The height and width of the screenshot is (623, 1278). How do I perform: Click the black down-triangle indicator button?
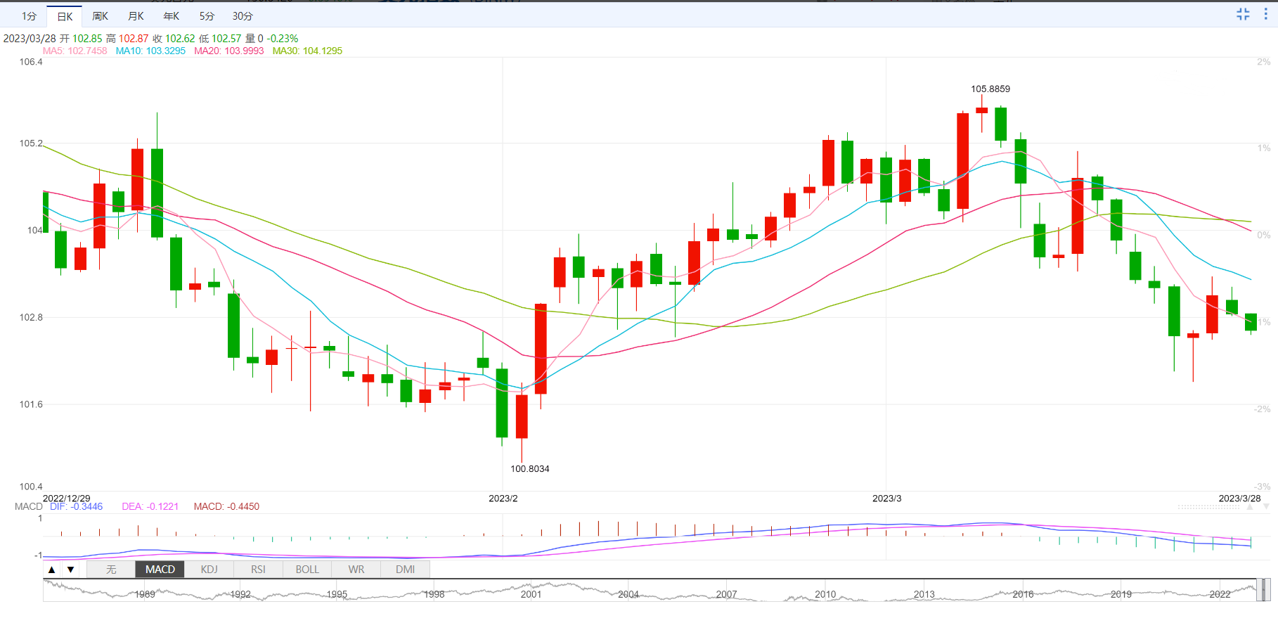70,570
